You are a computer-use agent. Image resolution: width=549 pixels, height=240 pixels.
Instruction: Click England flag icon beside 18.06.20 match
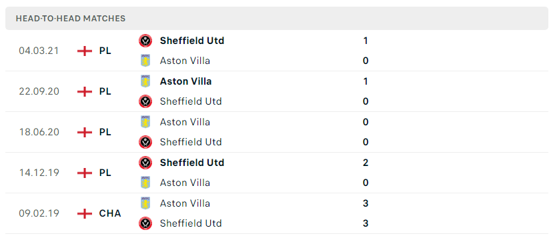click(84, 132)
